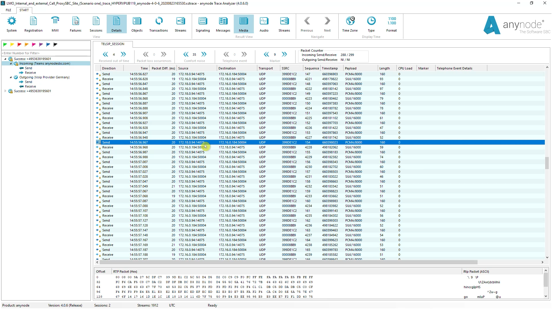Select the Send row with sequence 147

(320, 74)
